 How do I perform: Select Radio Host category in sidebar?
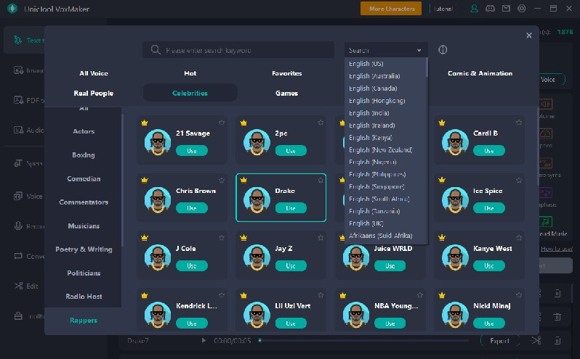(x=84, y=297)
